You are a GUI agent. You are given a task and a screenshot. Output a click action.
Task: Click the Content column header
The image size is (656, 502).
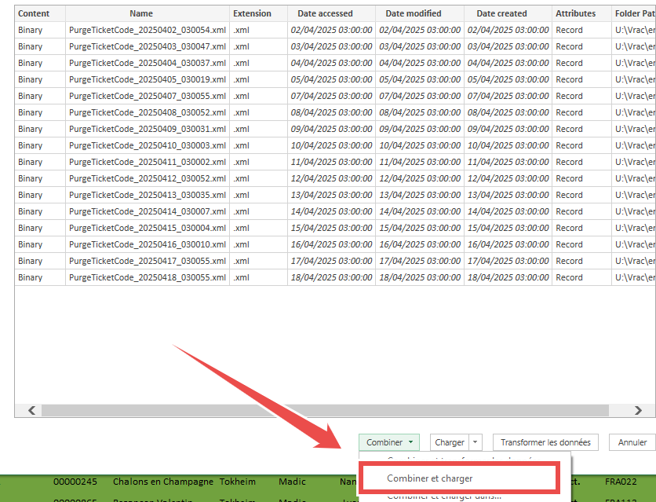(34, 13)
